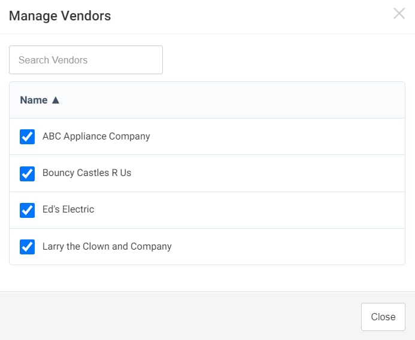Dismiss dialog with the X icon
Viewport: 415px width, 340px height.
pos(399,14)
